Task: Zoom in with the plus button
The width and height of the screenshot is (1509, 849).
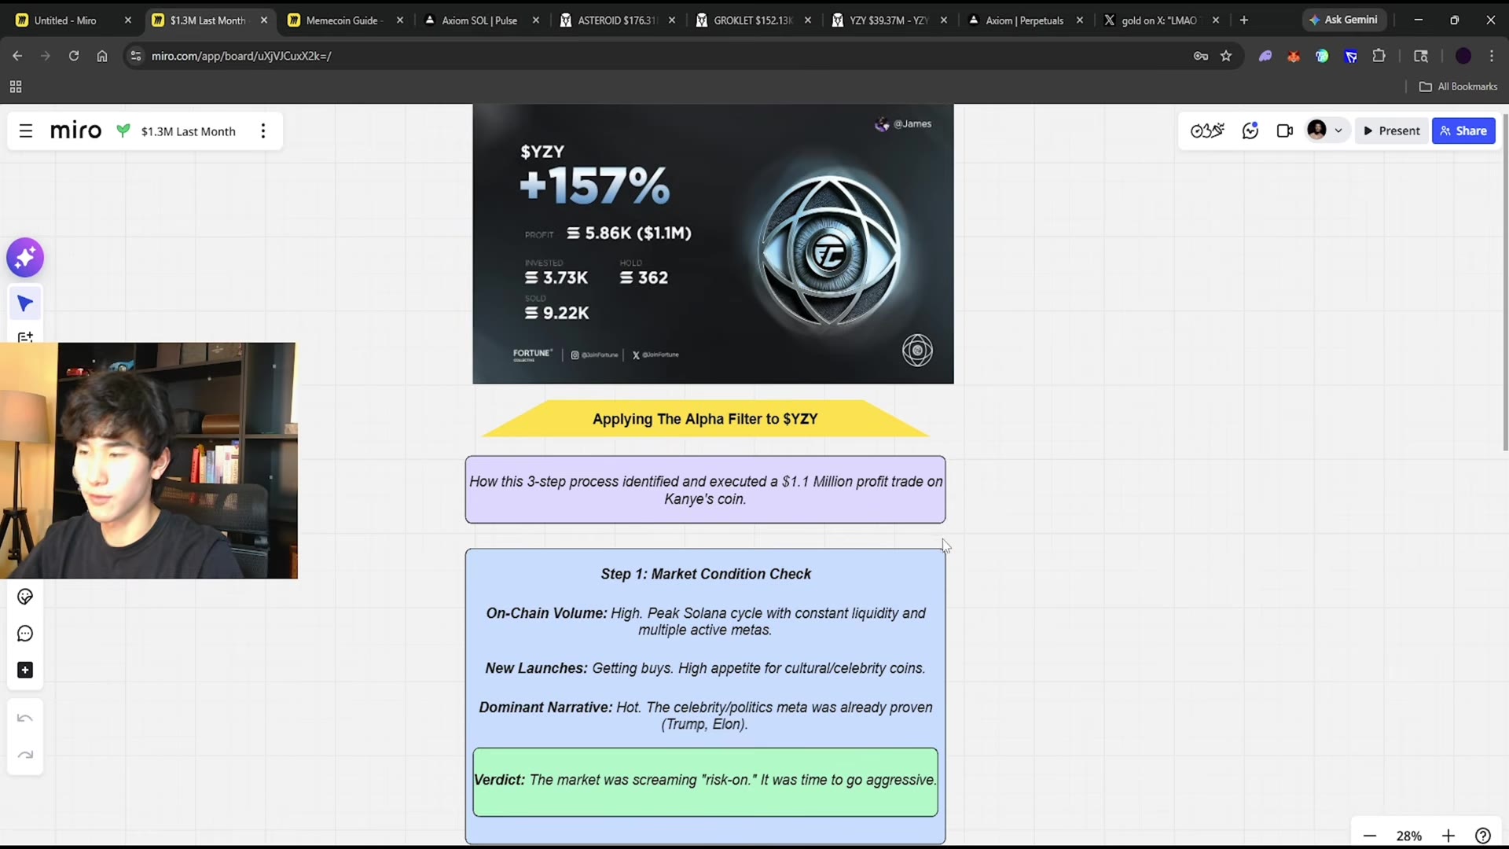Action: coord(1448,836)
